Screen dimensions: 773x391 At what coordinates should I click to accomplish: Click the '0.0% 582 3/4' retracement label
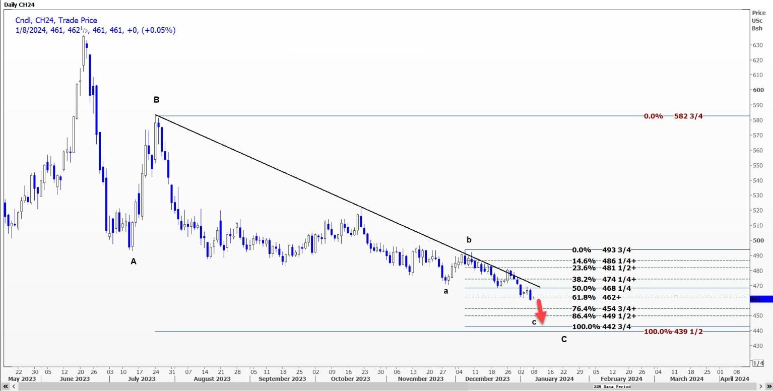pyautogui.click(x=673, y=116)
